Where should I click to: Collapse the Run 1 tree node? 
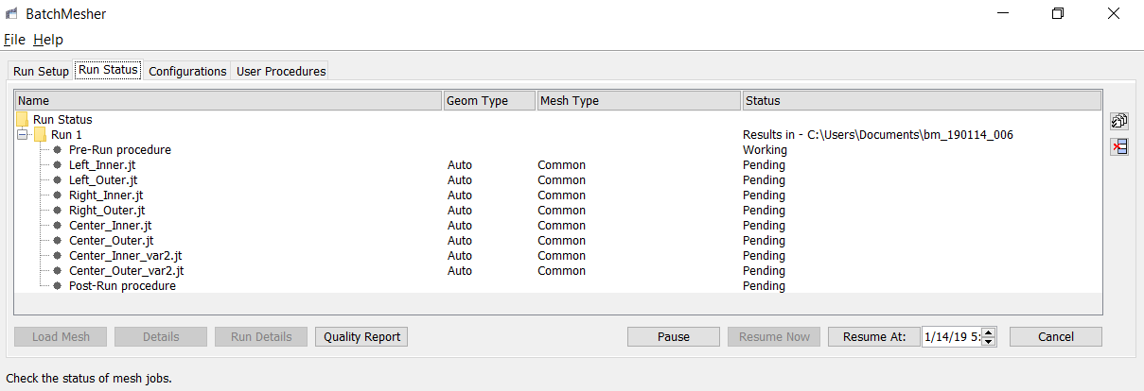click(x=23, y=135)
